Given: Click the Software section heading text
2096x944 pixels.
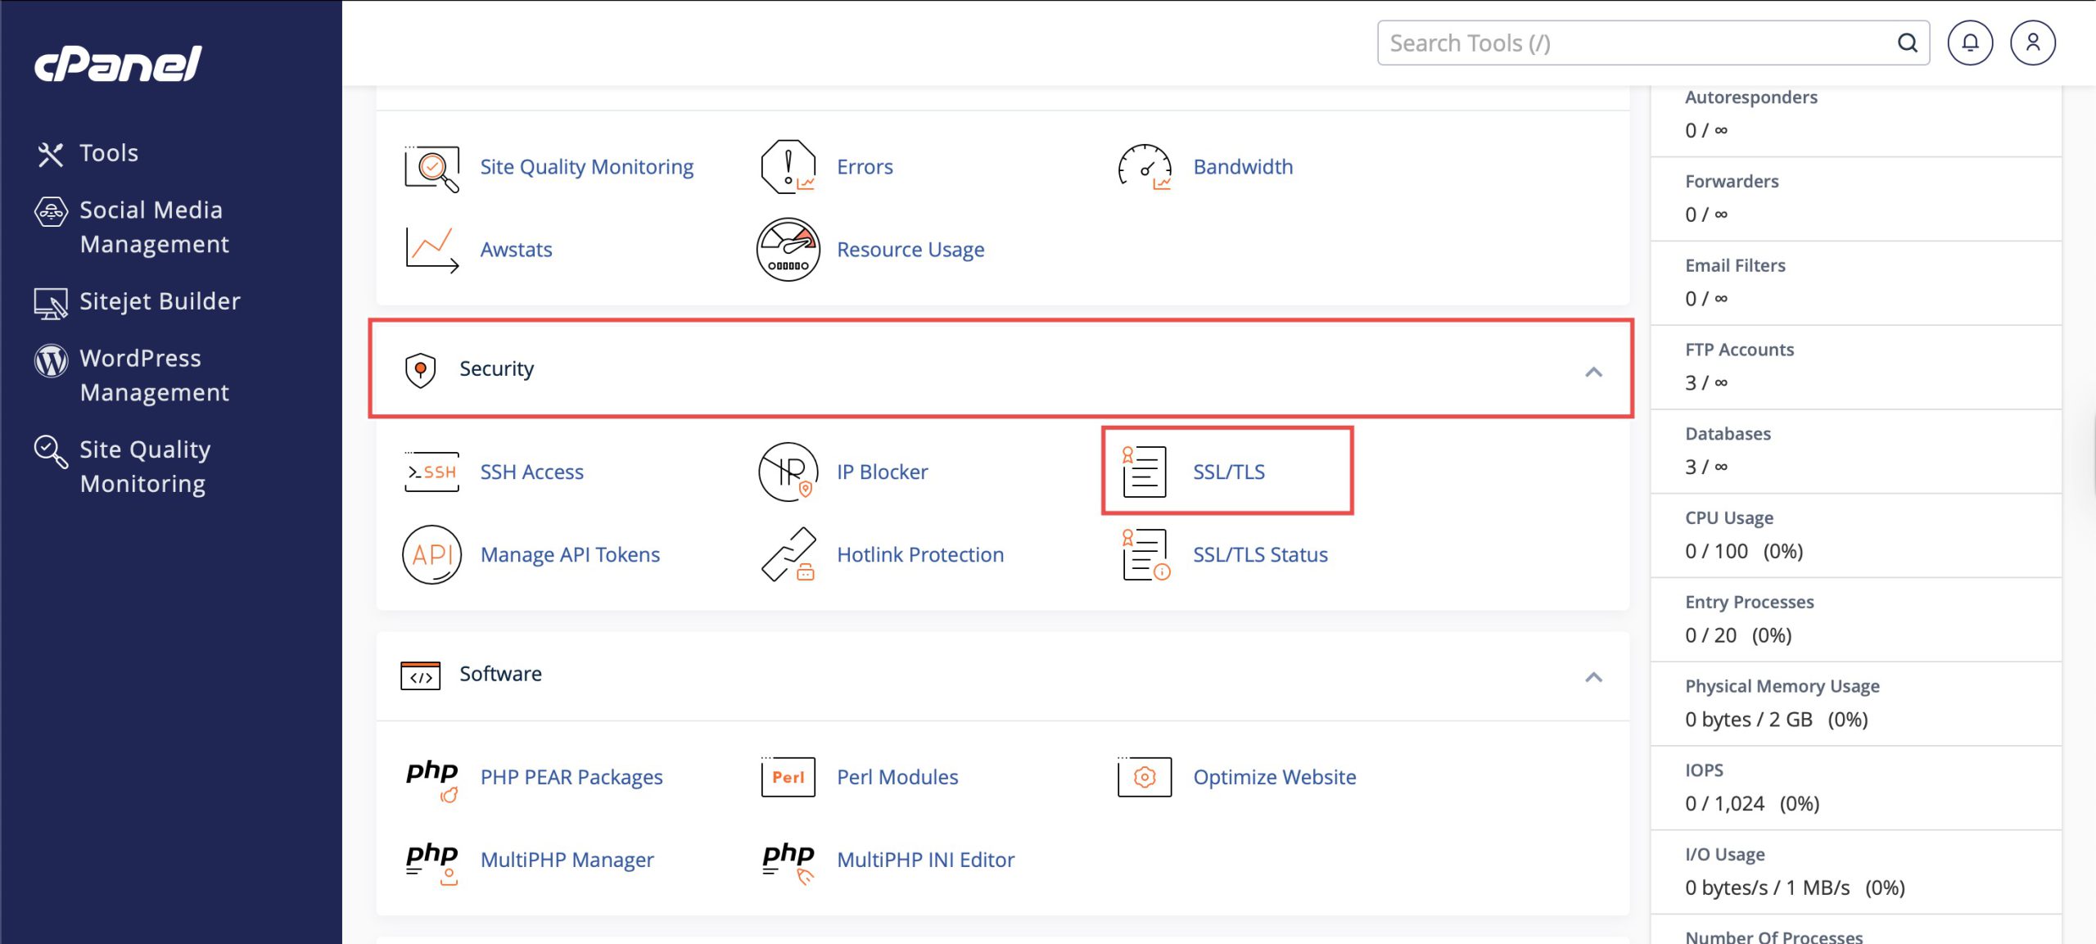Looking at the screenshot, I should 500,674.
